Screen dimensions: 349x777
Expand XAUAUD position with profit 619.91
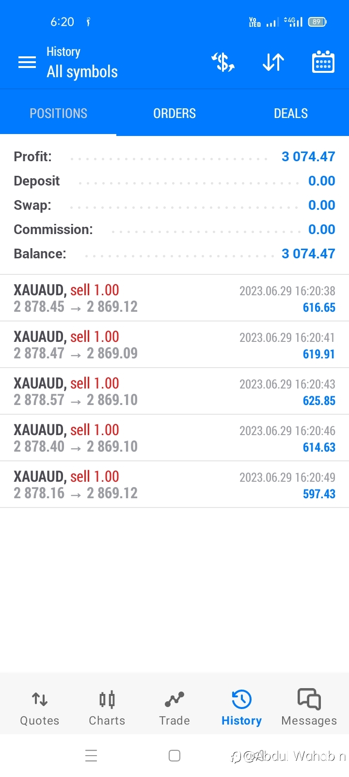(x=174, y=345)
